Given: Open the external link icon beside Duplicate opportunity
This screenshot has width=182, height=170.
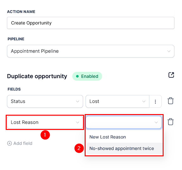Looking at the screenshot, I should click(171, 75).
